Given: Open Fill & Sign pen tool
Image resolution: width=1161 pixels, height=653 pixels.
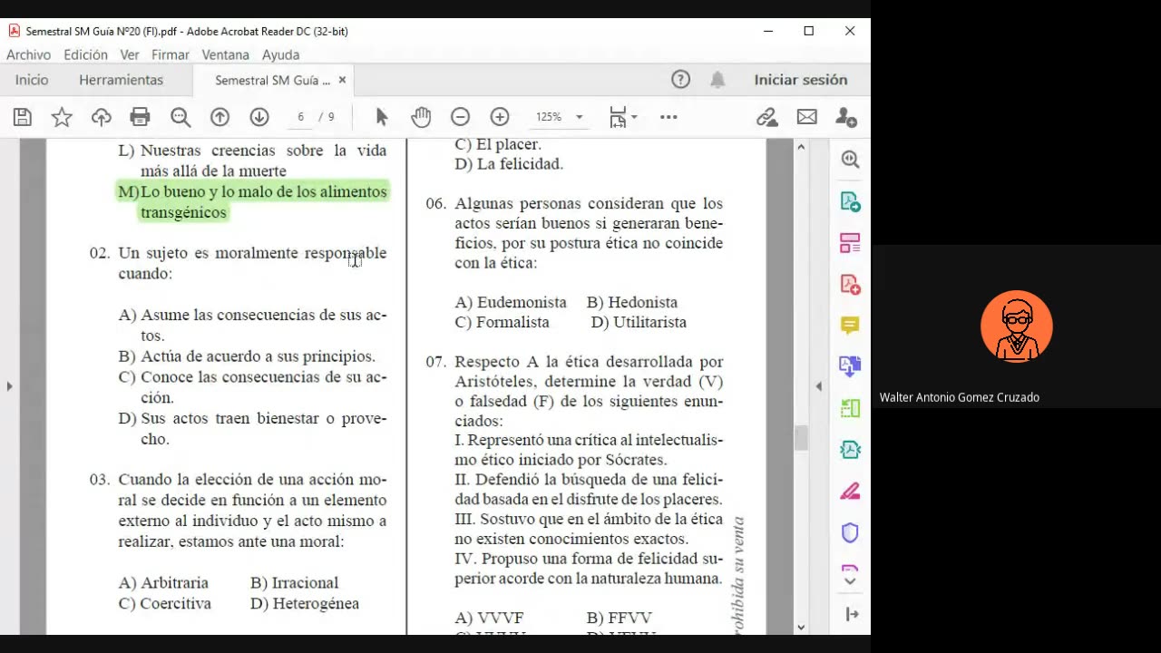Looking at the screenshot, I should 850,492.
